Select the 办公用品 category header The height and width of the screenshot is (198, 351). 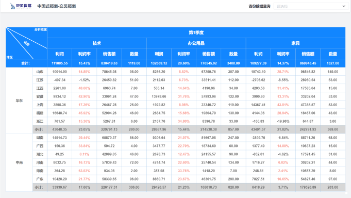(196, 43)
